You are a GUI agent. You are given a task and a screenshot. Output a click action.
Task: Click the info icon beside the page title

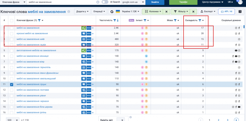tap(69, 11)
